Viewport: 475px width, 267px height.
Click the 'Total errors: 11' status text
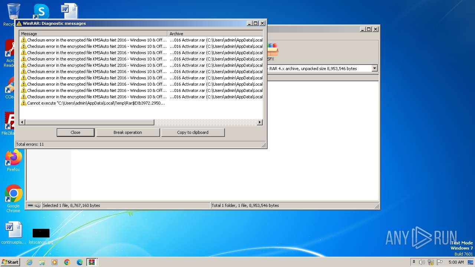pos(30,144)
